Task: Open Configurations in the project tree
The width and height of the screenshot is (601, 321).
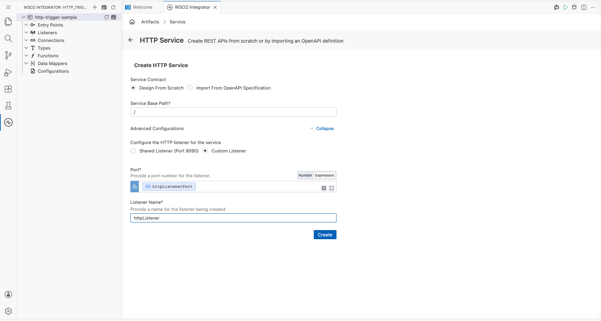Action: point(53,71)
